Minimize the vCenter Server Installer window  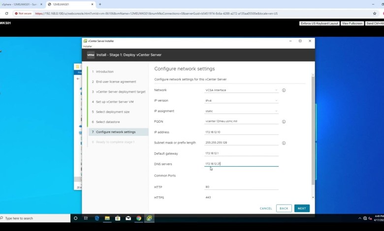[x=290, y=41]
